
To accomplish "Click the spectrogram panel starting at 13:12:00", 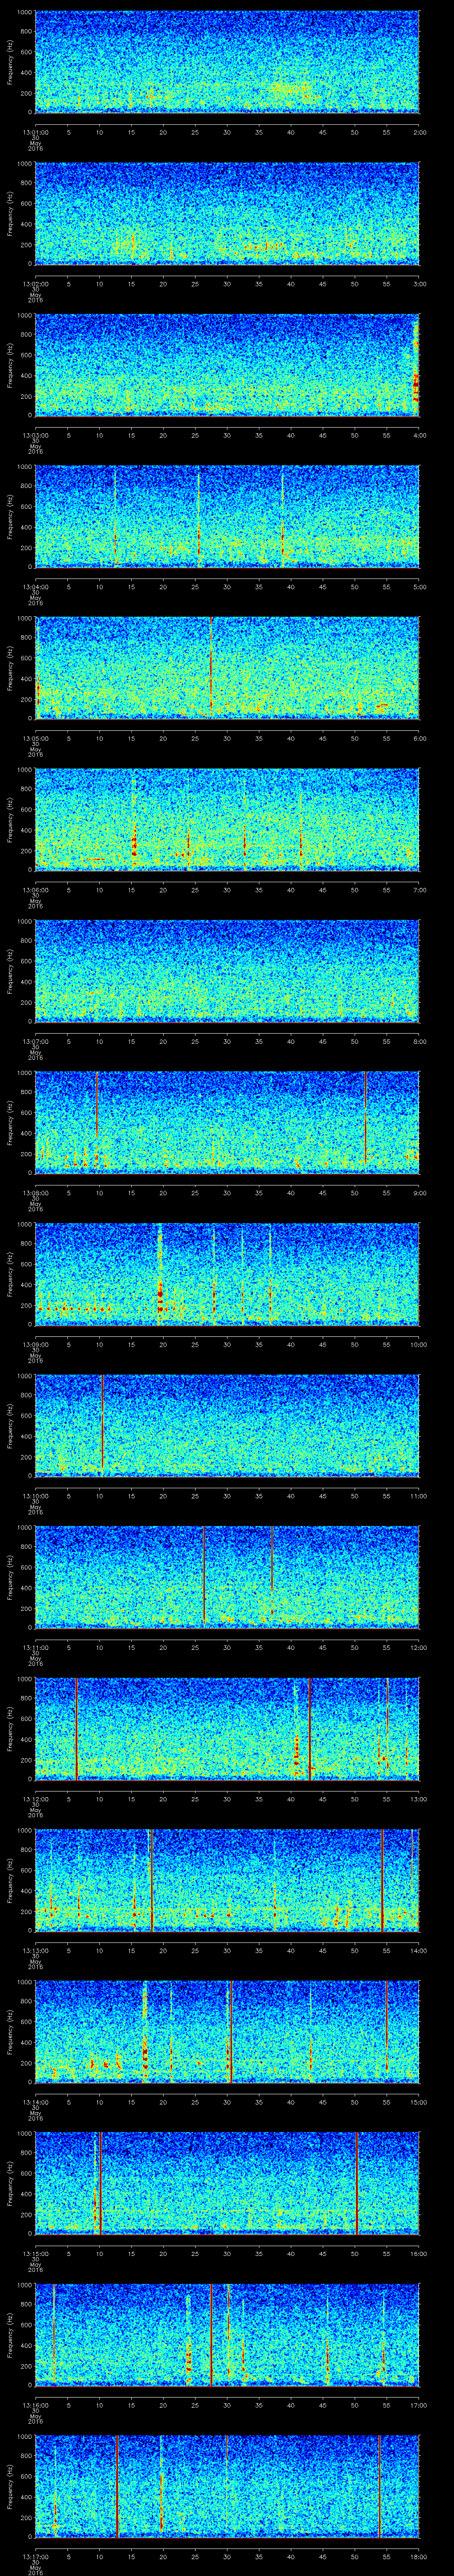I will click(227, 1729).
